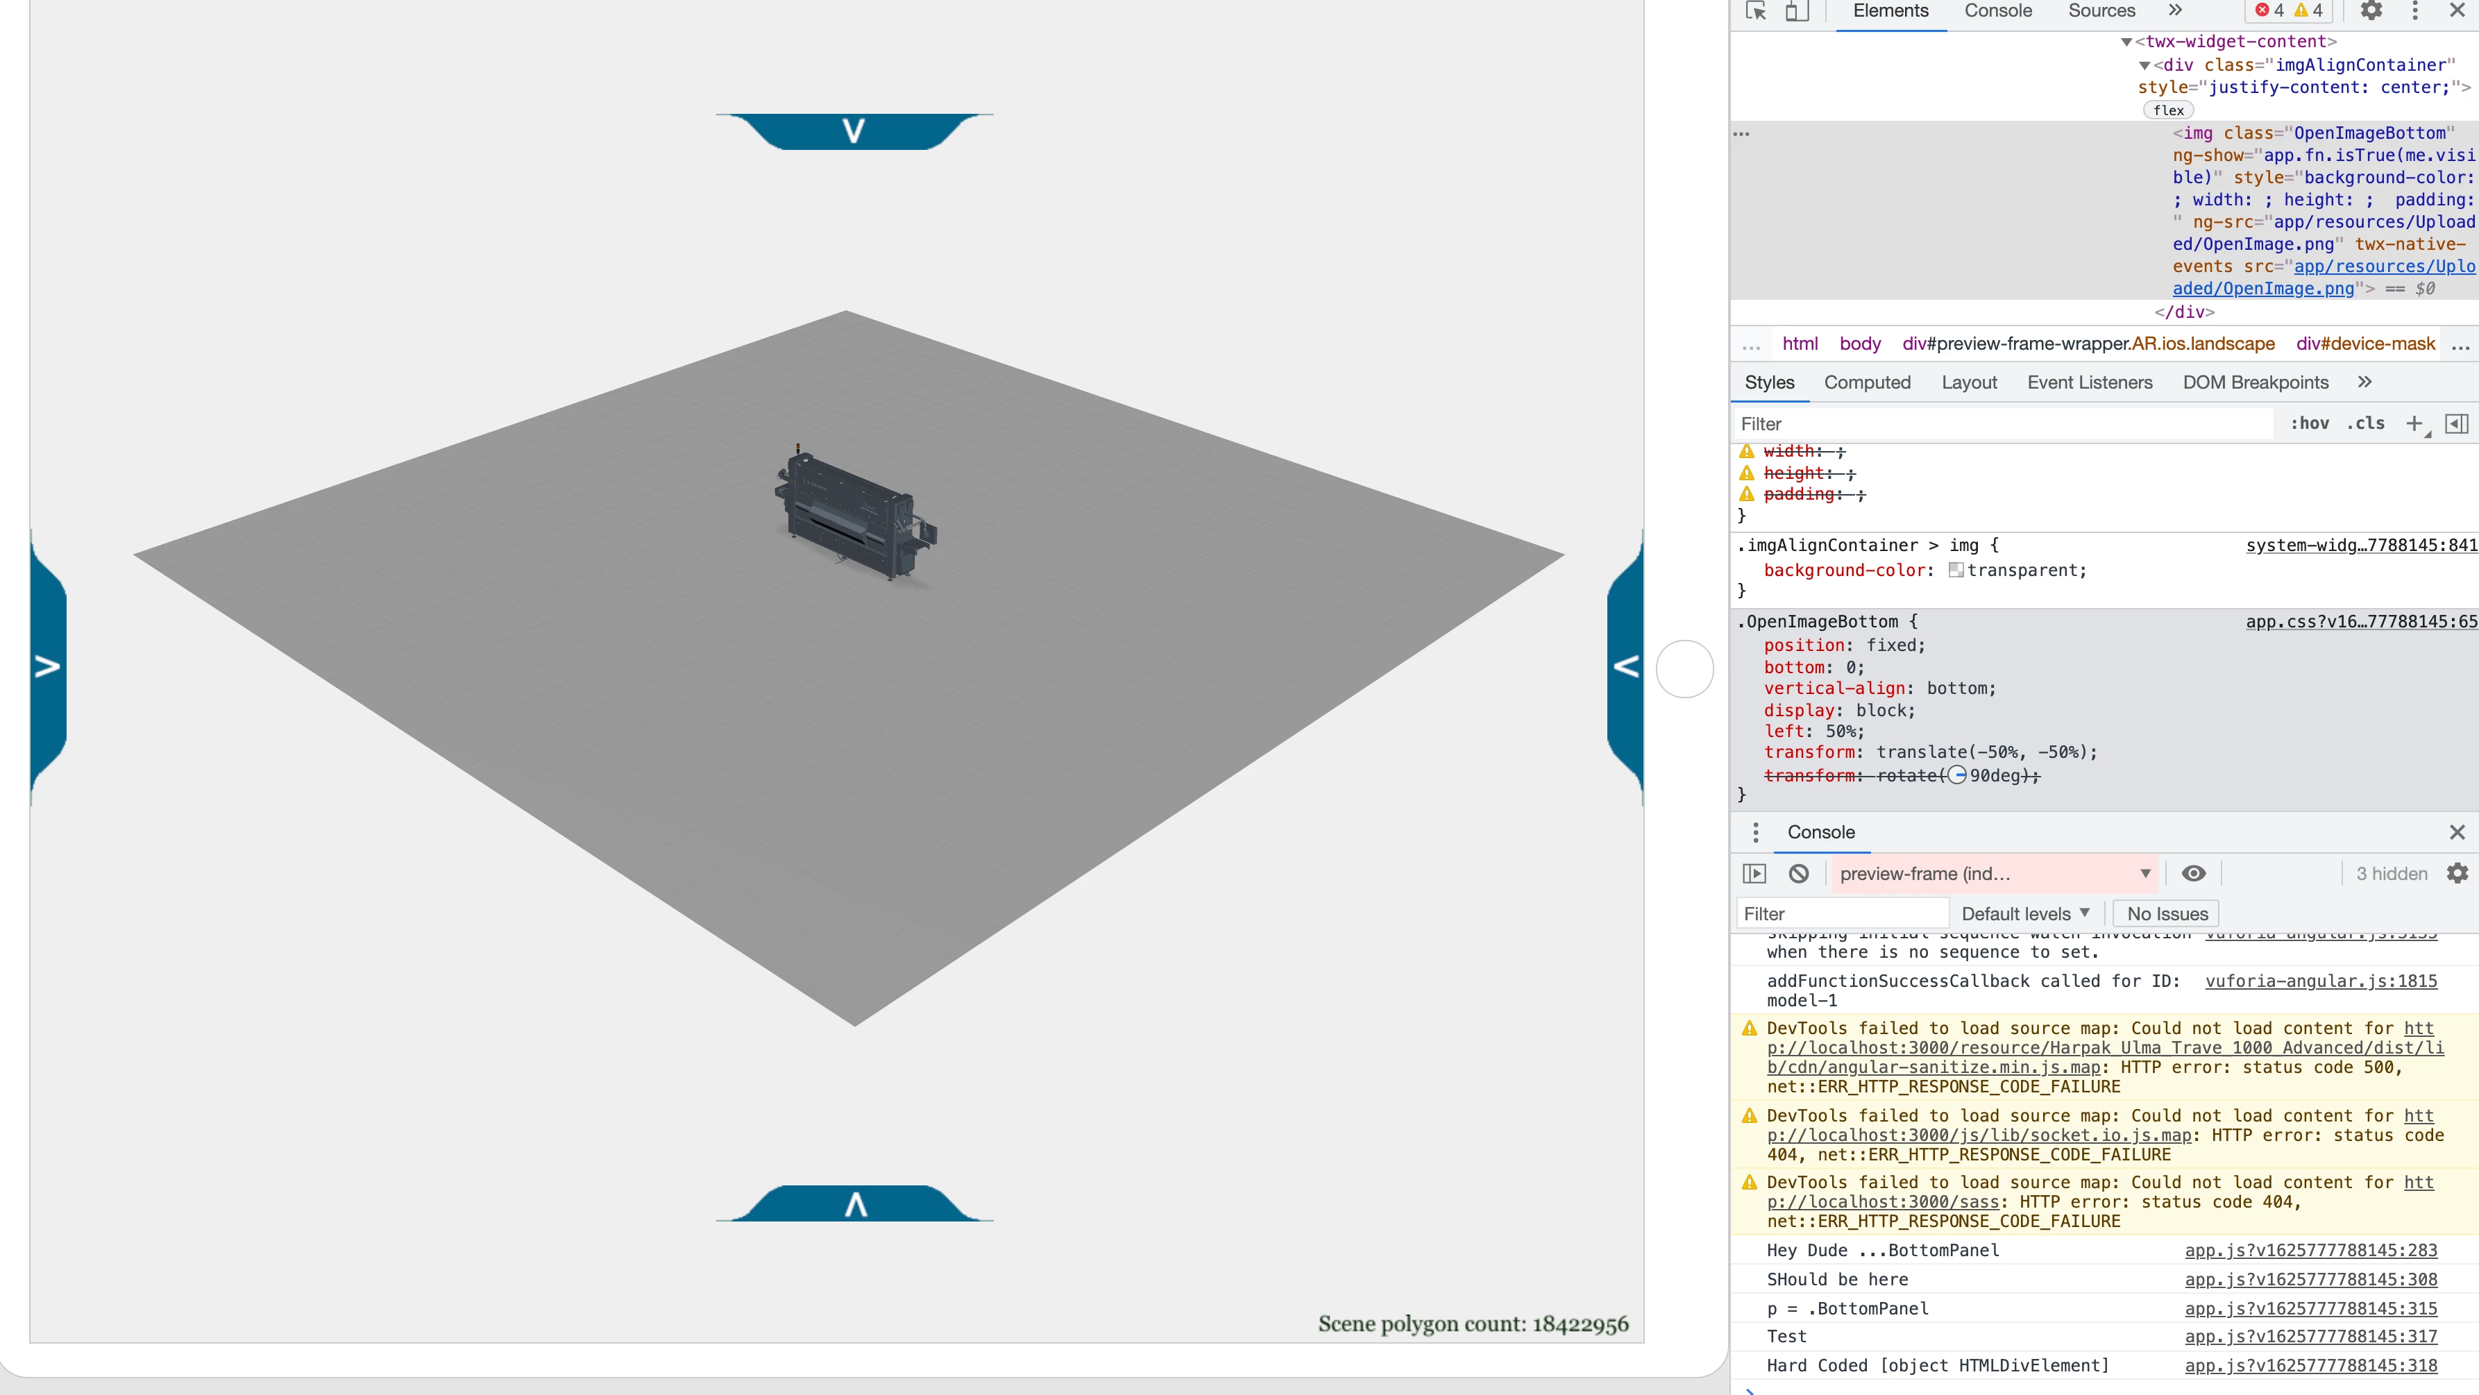The width and height of the screenshot is (2479, 1395).
Task: Click the No Issues button
Action: [x=2167, y=914]
